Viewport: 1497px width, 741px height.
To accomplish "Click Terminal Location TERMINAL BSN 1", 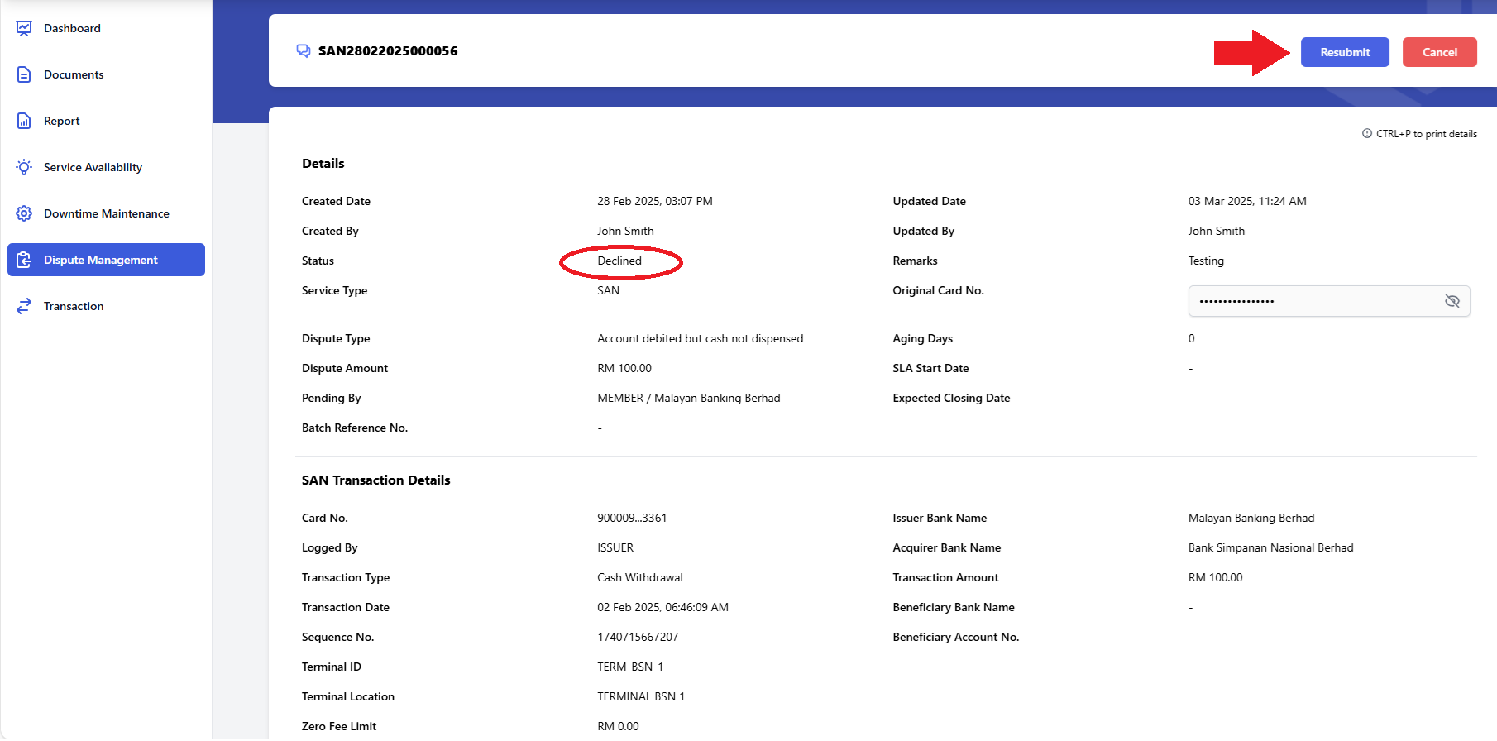I will tap(641, 696).
